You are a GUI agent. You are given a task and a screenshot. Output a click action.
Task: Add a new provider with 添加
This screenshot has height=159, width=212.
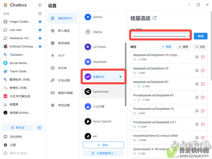coord(103,145)
